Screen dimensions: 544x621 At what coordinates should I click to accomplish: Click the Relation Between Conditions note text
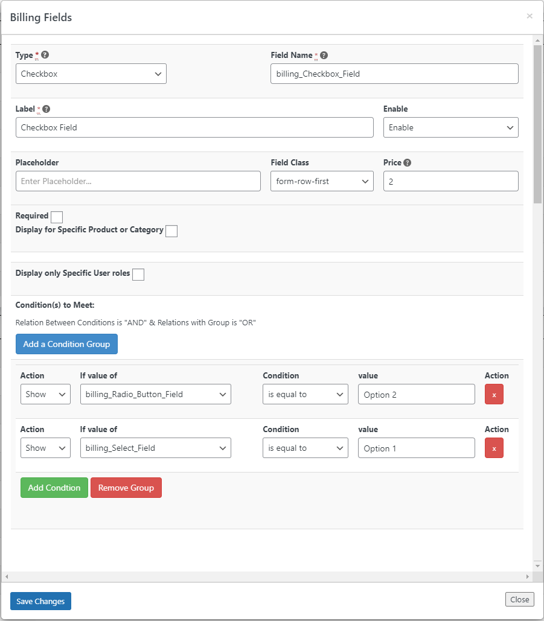pos(135,322)
